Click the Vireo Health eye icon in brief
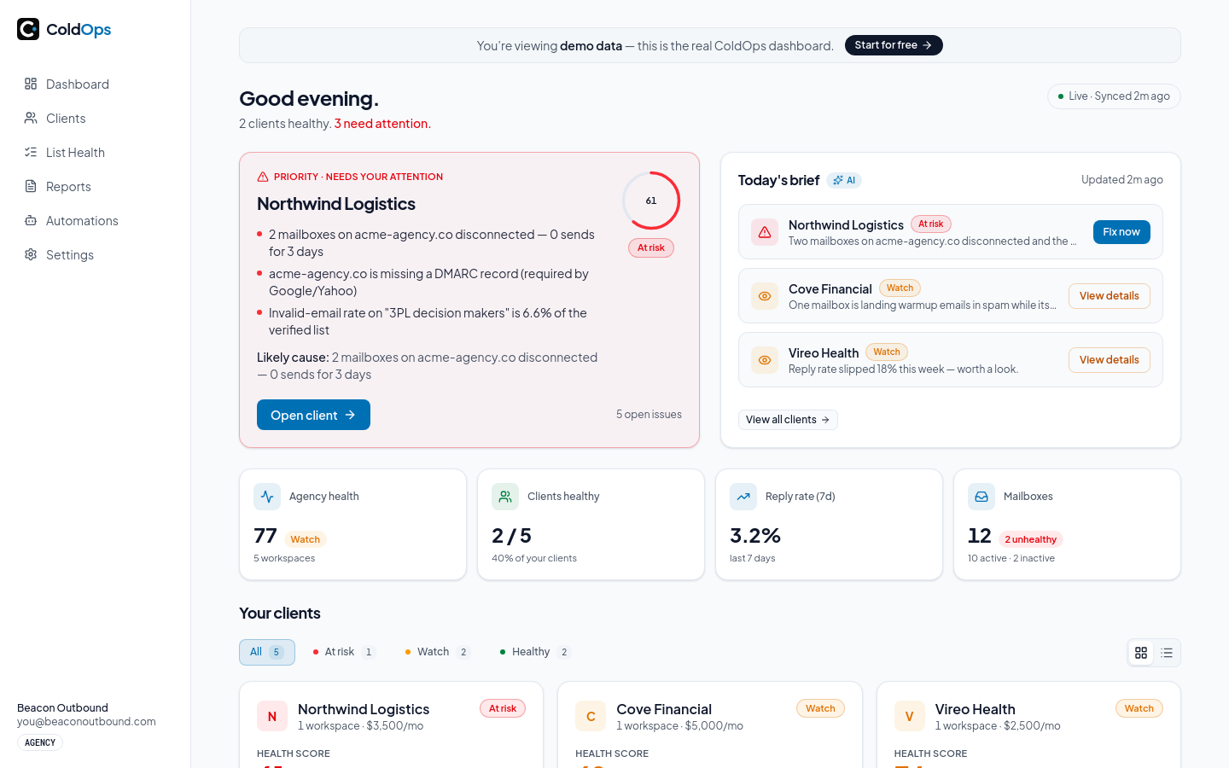1229x768 pixels. (x=765, y=360)
